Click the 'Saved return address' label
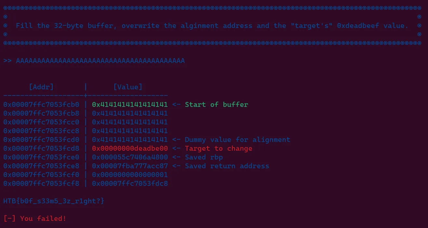 (x=227, y=166)
